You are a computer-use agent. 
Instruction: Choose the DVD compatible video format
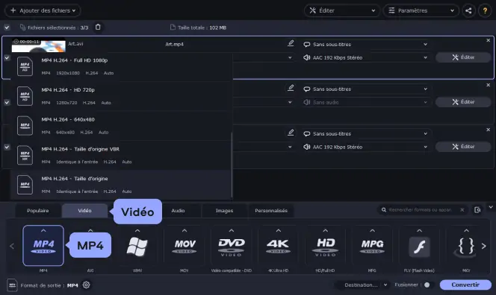pyautogui.click(x=232, y=247)
